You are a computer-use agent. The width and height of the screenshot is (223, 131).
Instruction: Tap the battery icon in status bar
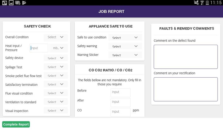tap(207, 2)
